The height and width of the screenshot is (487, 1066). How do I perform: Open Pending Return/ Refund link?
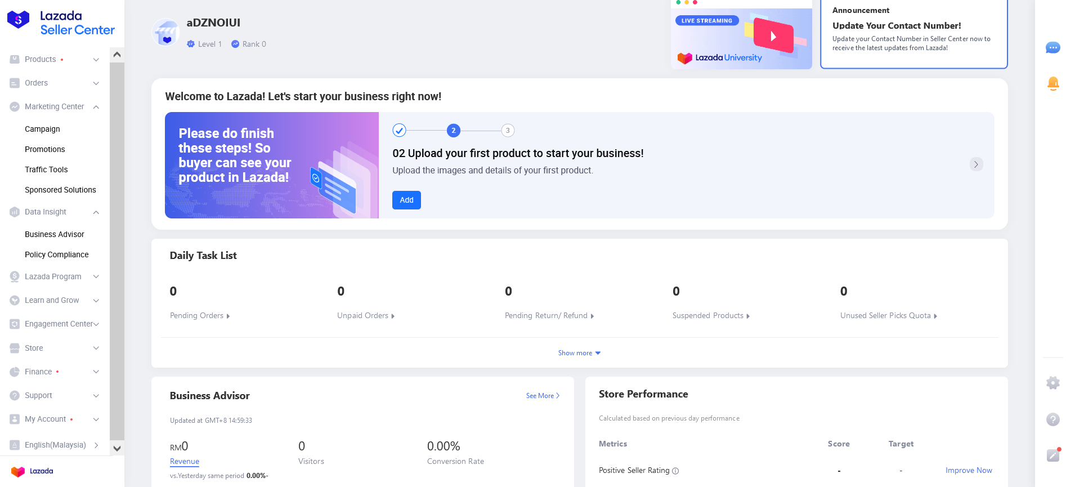click(549, 316)
